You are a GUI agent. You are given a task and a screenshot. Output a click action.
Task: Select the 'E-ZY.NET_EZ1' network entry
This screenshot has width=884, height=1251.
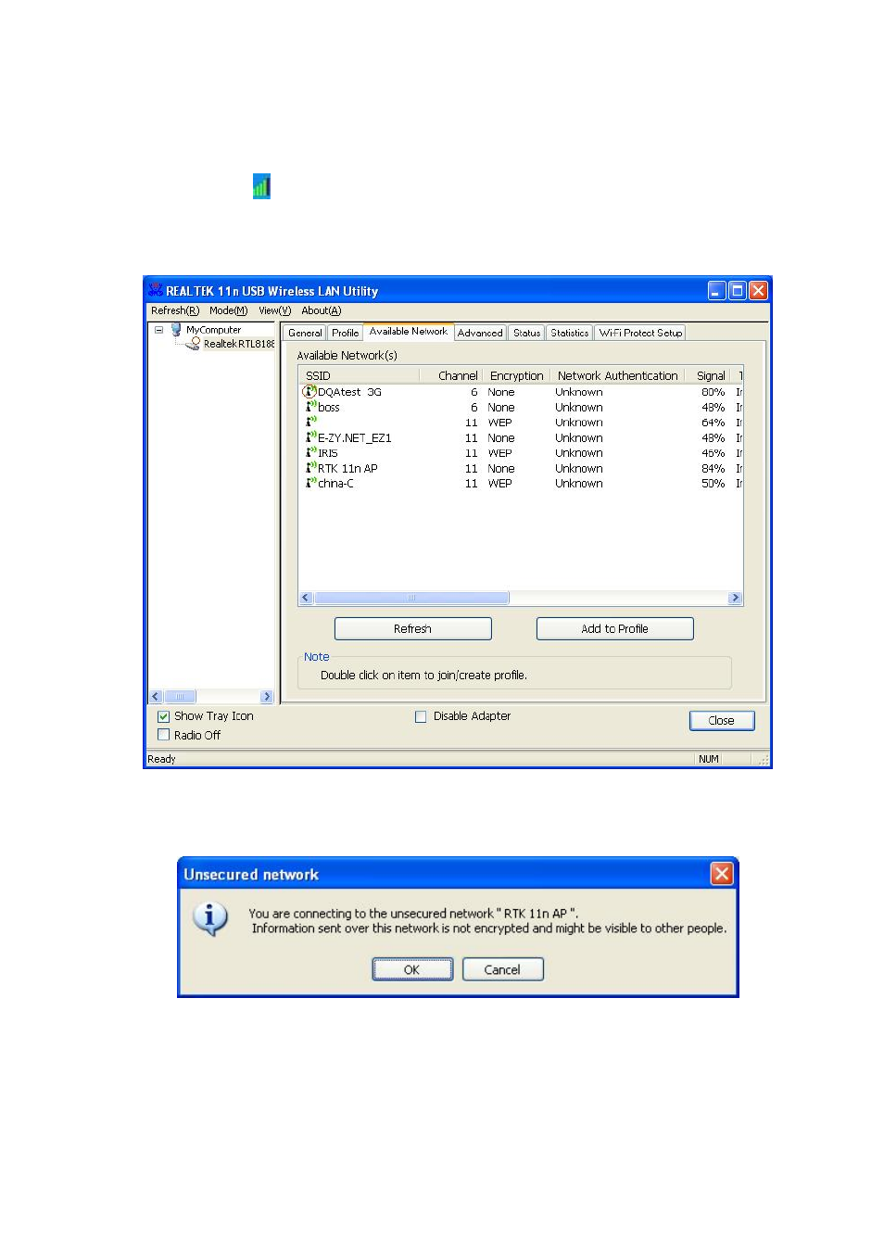pos(521,437)
